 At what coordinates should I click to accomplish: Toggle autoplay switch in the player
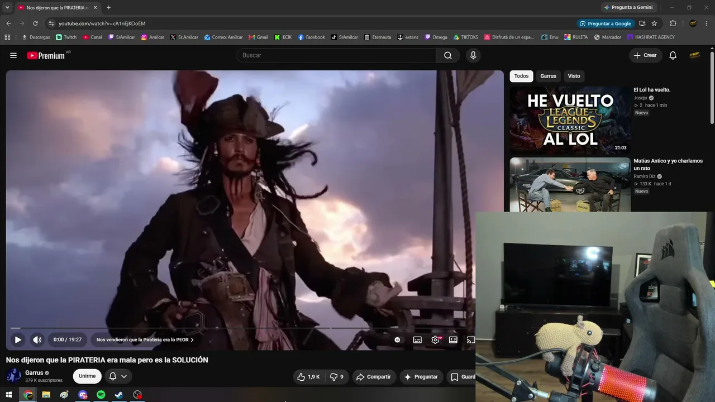(397, 339)
